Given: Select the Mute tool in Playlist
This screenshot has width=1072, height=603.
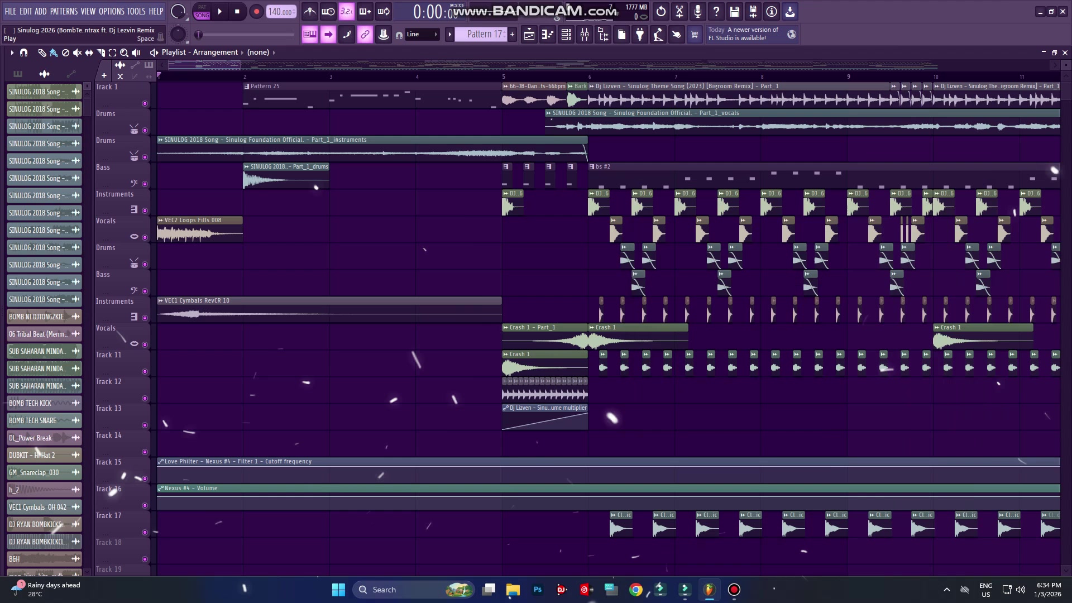Looking at the screenshot, I should [77, 52].
